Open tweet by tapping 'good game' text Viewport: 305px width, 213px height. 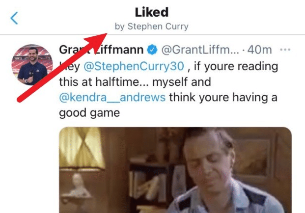click(x=89, y=113)
